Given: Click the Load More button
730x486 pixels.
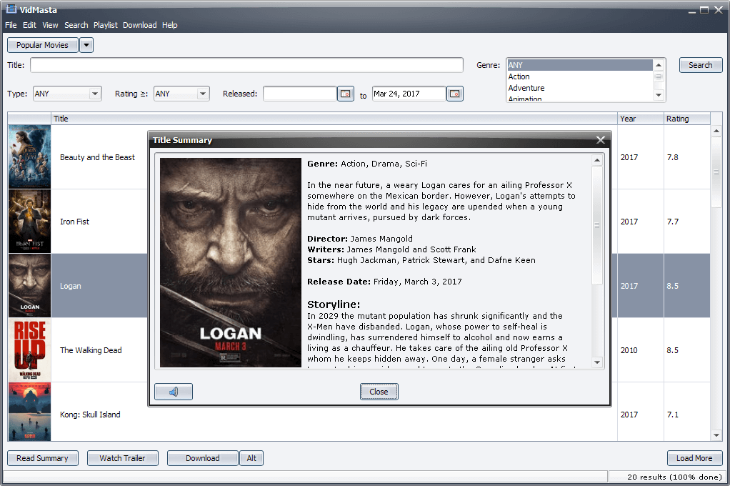Looking at the screenshot, I should pyautogui.click(x=694, y=458).
